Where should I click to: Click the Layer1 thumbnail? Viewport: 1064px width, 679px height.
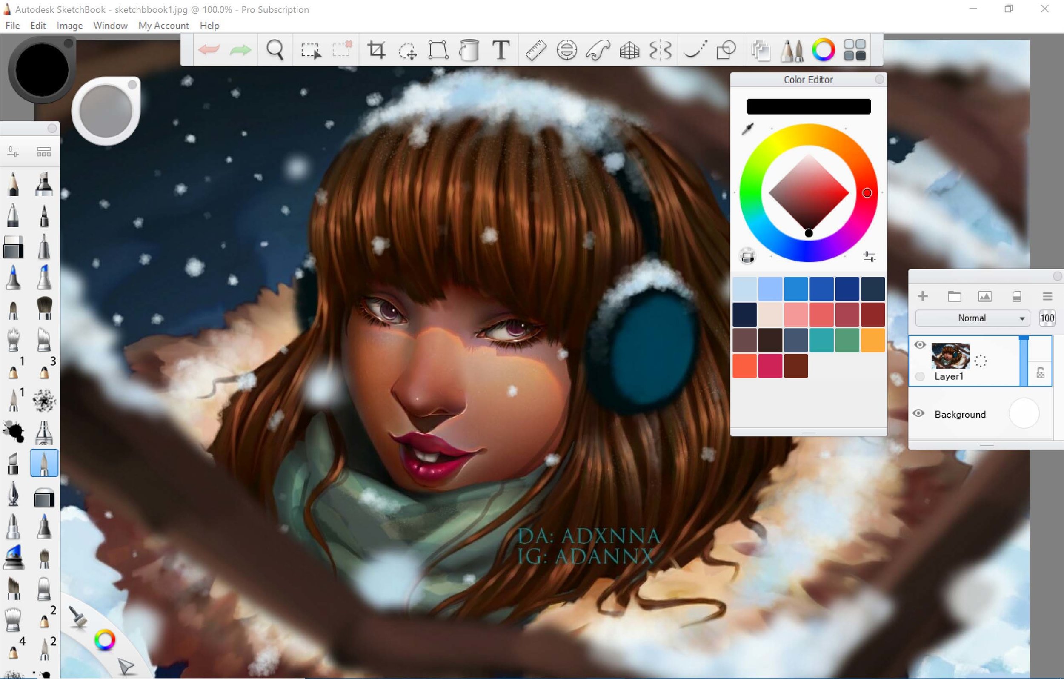[x=949, y=355]
